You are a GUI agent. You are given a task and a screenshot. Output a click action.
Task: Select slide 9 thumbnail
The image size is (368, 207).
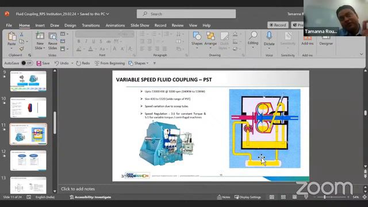(28, 81)
